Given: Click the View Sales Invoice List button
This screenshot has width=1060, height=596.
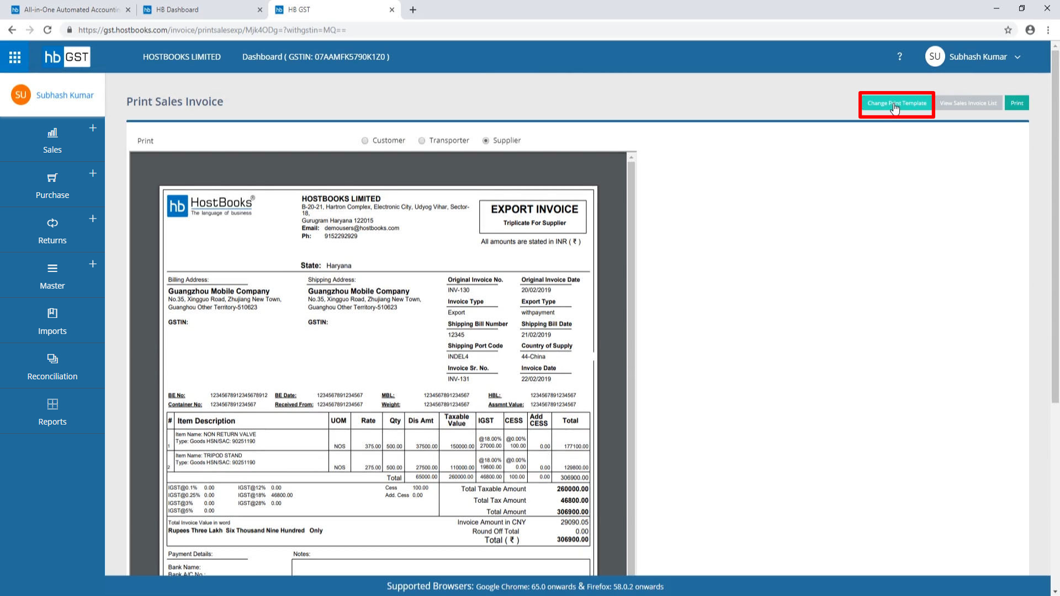Looking at the screenshot, I should pos(968,103).
